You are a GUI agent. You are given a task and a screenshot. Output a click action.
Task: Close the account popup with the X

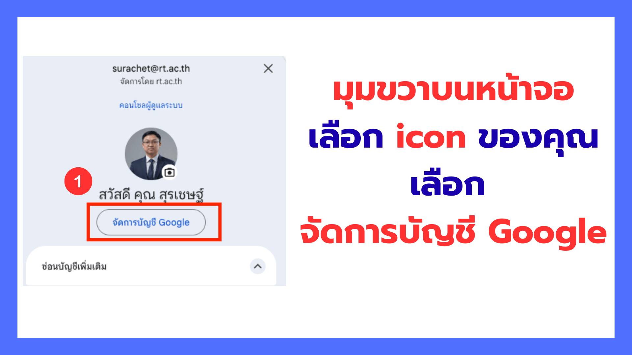[x=268, y=69]
